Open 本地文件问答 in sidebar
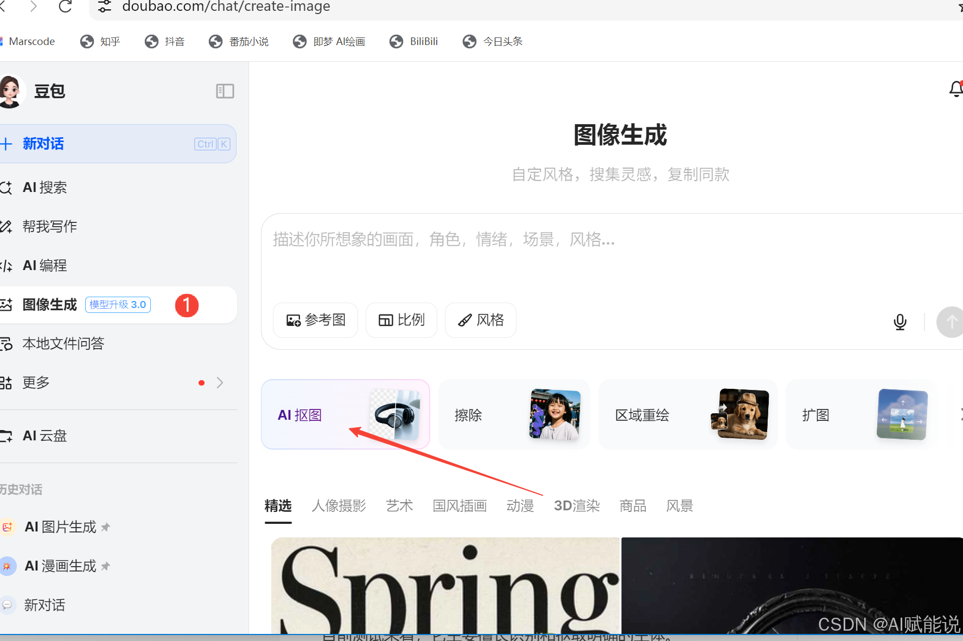Screen dimensions: 963x641 click(x=118, y=344)
